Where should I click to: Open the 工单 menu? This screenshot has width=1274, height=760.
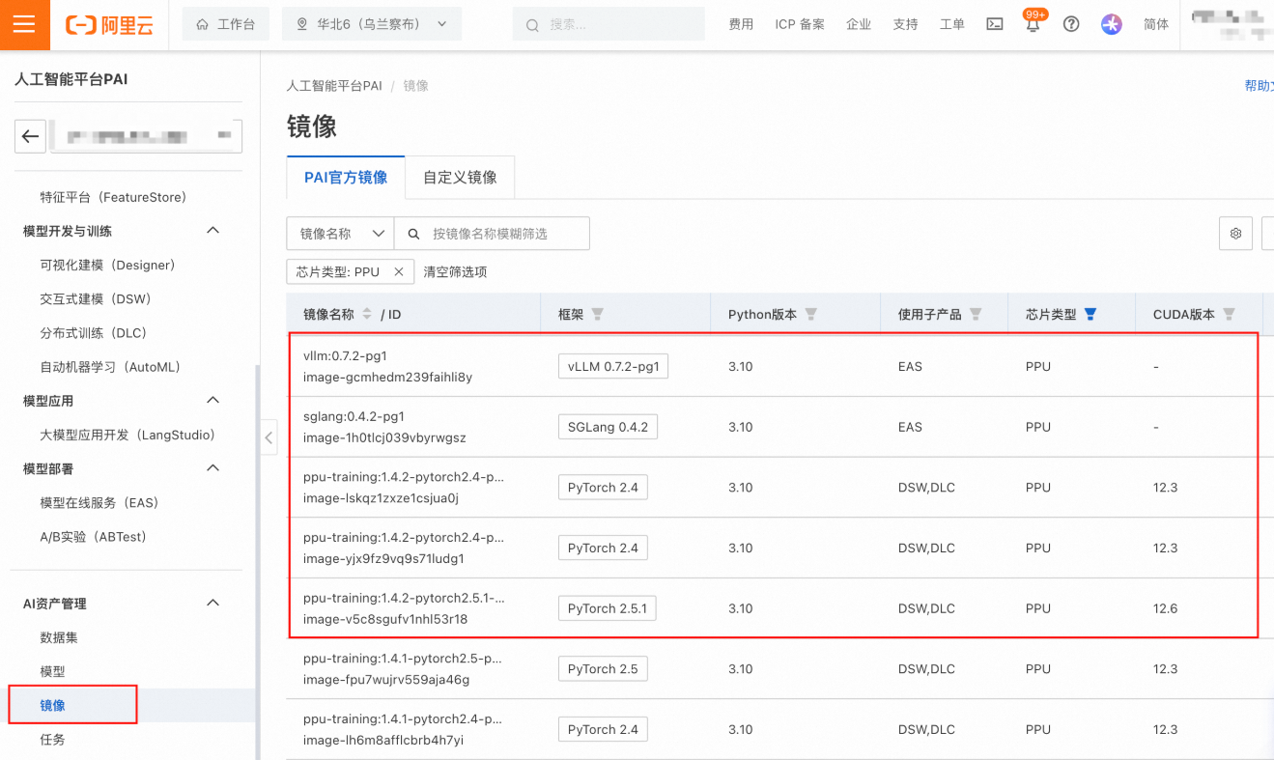coord(952,24)
